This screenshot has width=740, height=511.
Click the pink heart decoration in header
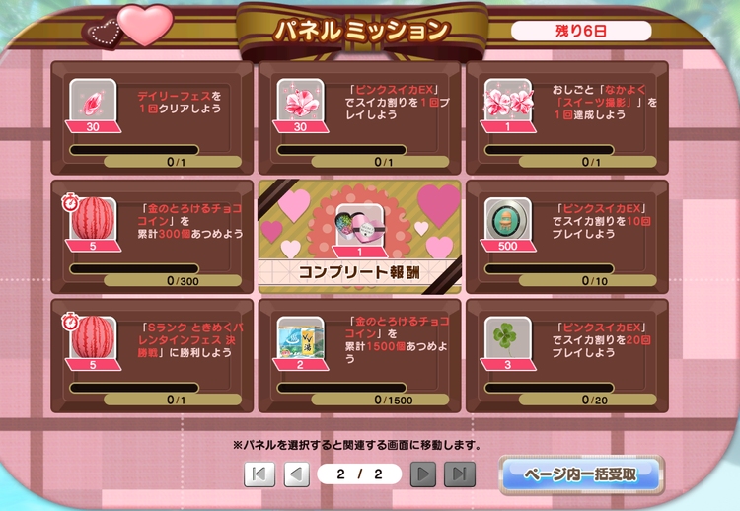tap(145, 25)
